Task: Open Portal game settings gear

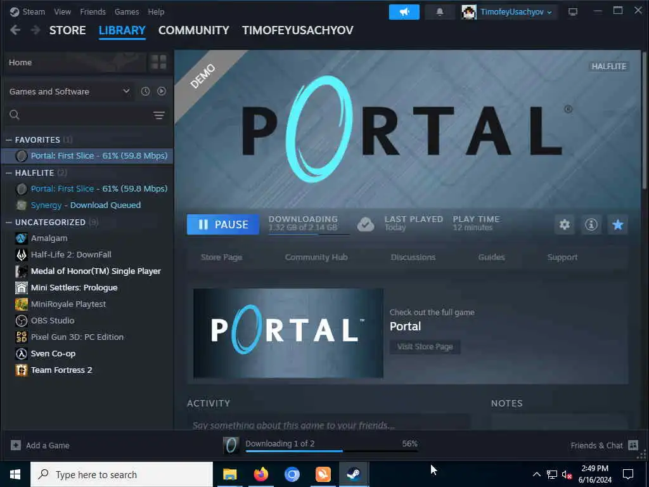Action: point(565,224)
